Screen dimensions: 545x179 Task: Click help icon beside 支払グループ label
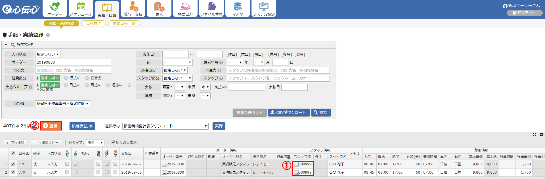click(x=31, y=87)
